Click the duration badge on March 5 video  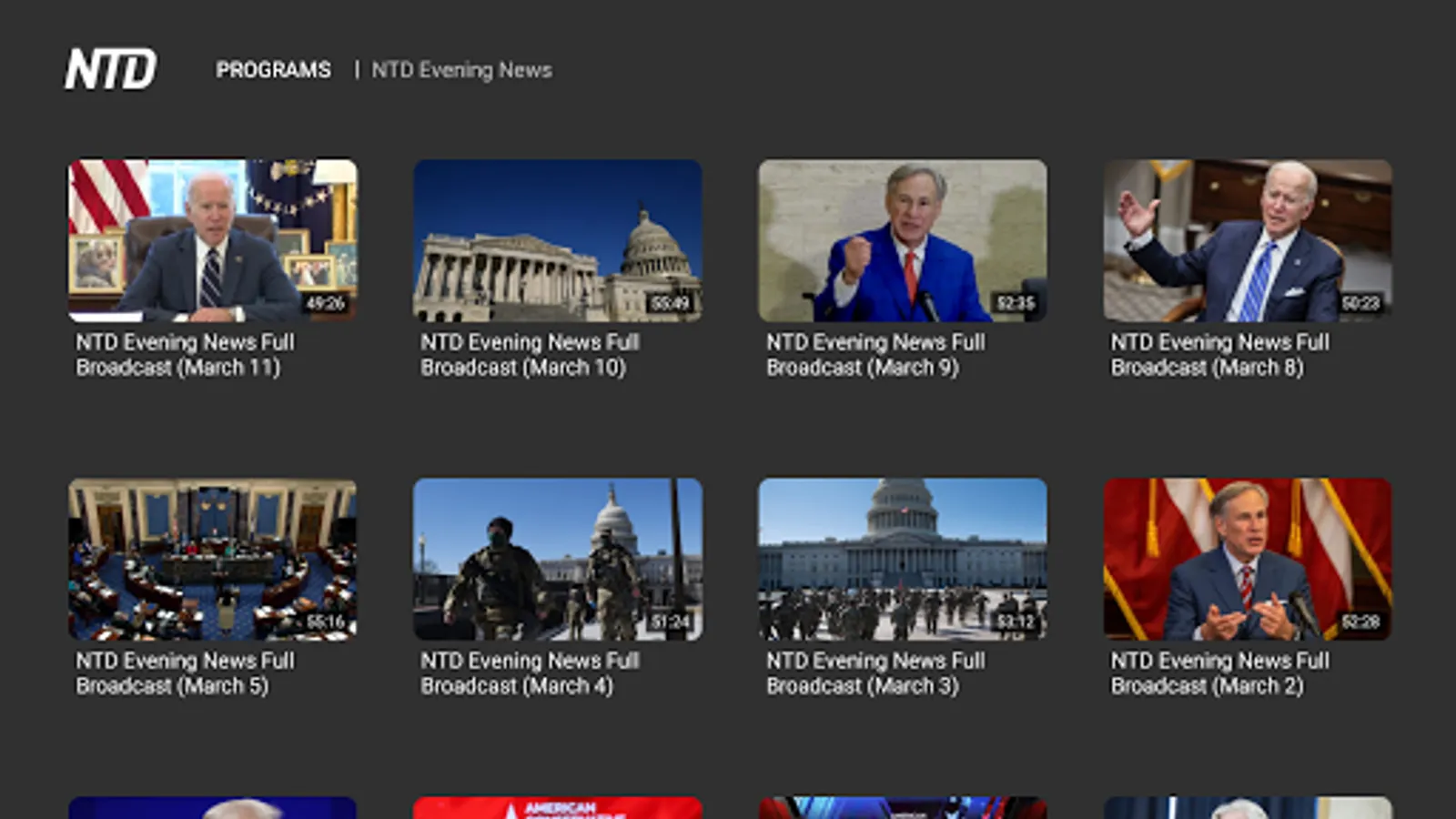(x=326, y=622)
